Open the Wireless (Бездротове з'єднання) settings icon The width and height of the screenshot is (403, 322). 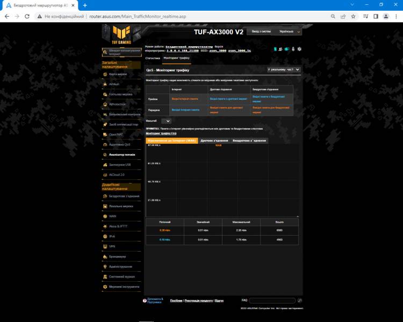click(x=105, y=196)
